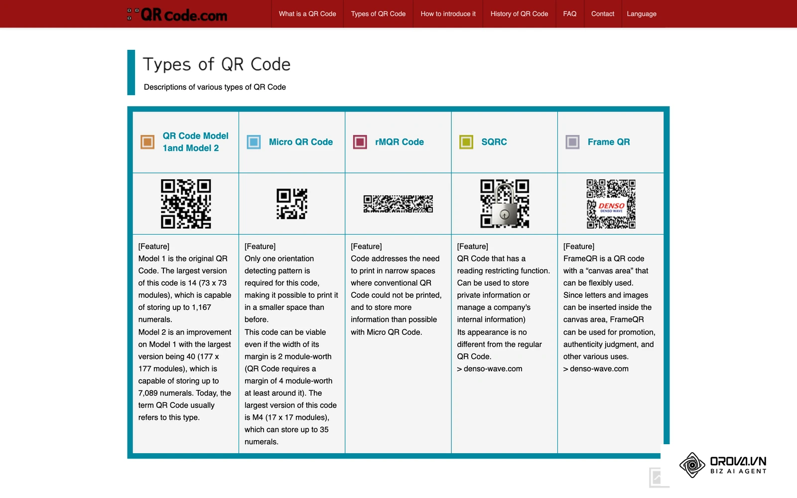Click the gray square icon beside Frame QR

pos(573,142)
